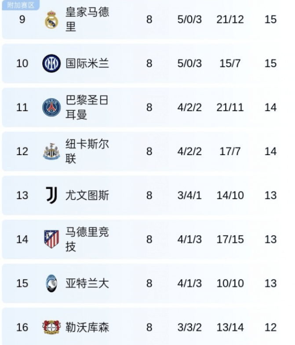Open team name 国际米兰

pos(87,63)
